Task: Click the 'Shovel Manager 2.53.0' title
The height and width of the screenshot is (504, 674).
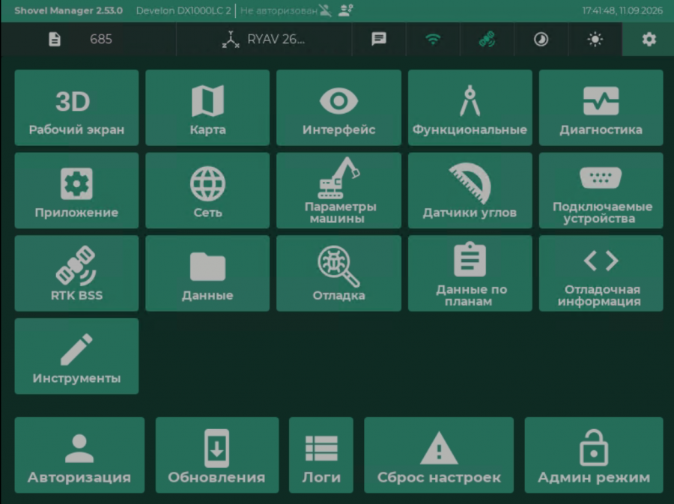Action: pos(68,10)
